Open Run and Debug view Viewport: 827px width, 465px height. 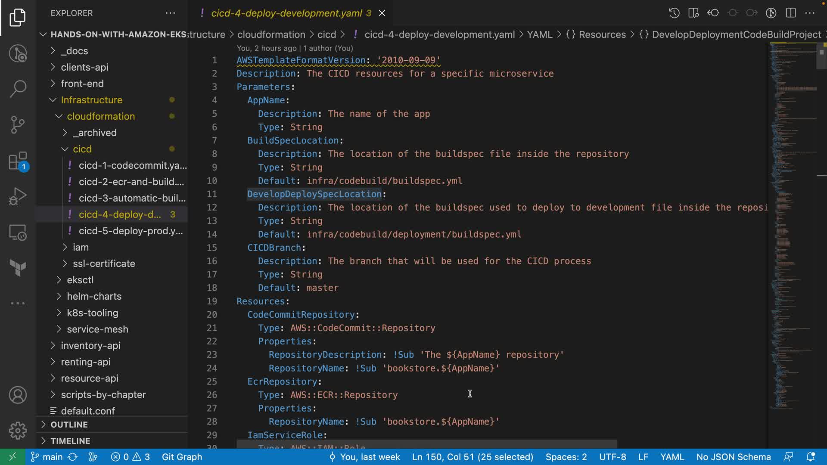coord(18,196)
